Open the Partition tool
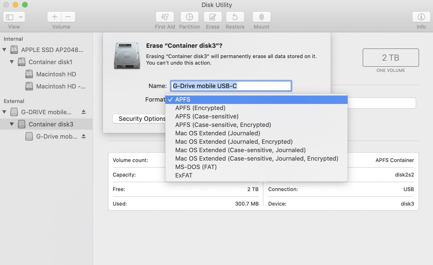This screenshot has width=433, height=265. pos(189,17)
